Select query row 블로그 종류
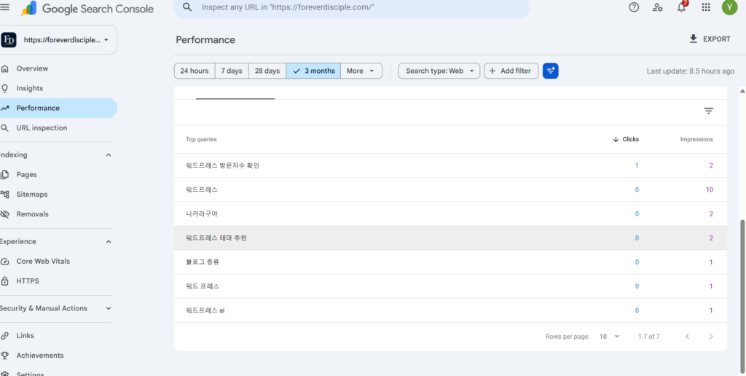The width and height of the screenshot is (746, 376). [x=450, y=262]
